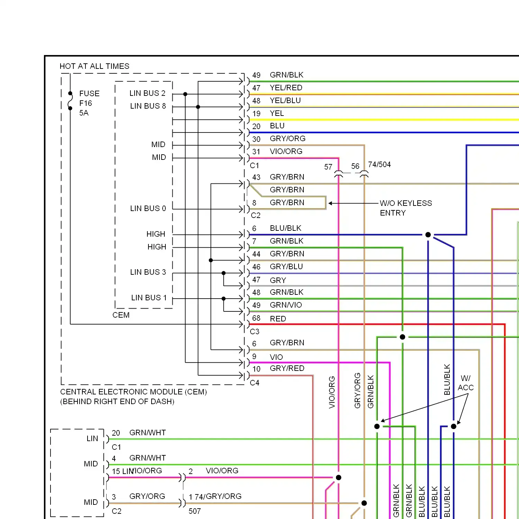The width and height of the screenshot is (519, 519).
Task: Select the "FUSE" label of fuse F16
Action: (89, 93)
